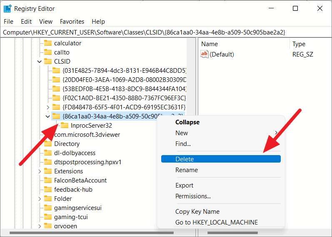332x237 pixels.
Task: Click the Extensions folder icon
Action: (48, 171)
